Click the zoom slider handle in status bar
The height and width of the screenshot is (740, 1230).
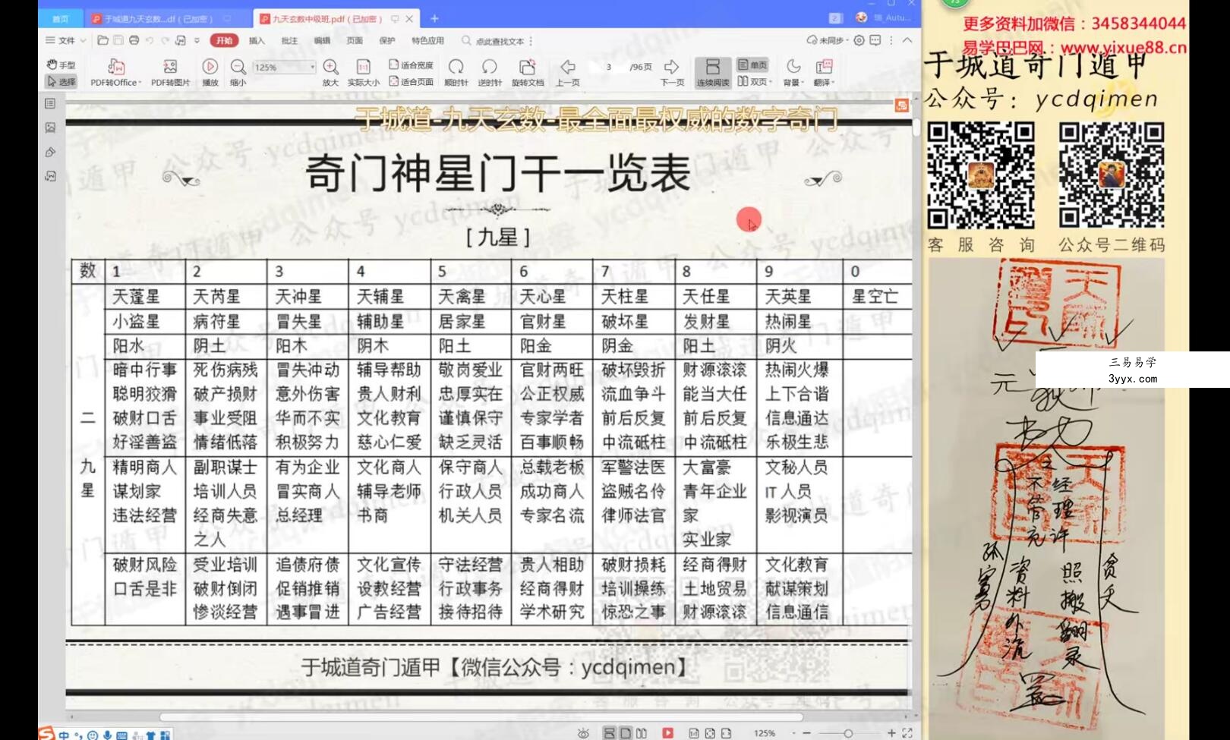pos(848,733)
